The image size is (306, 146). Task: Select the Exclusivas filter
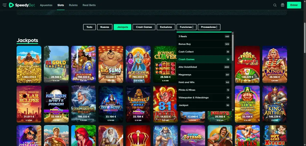[166, 27]
